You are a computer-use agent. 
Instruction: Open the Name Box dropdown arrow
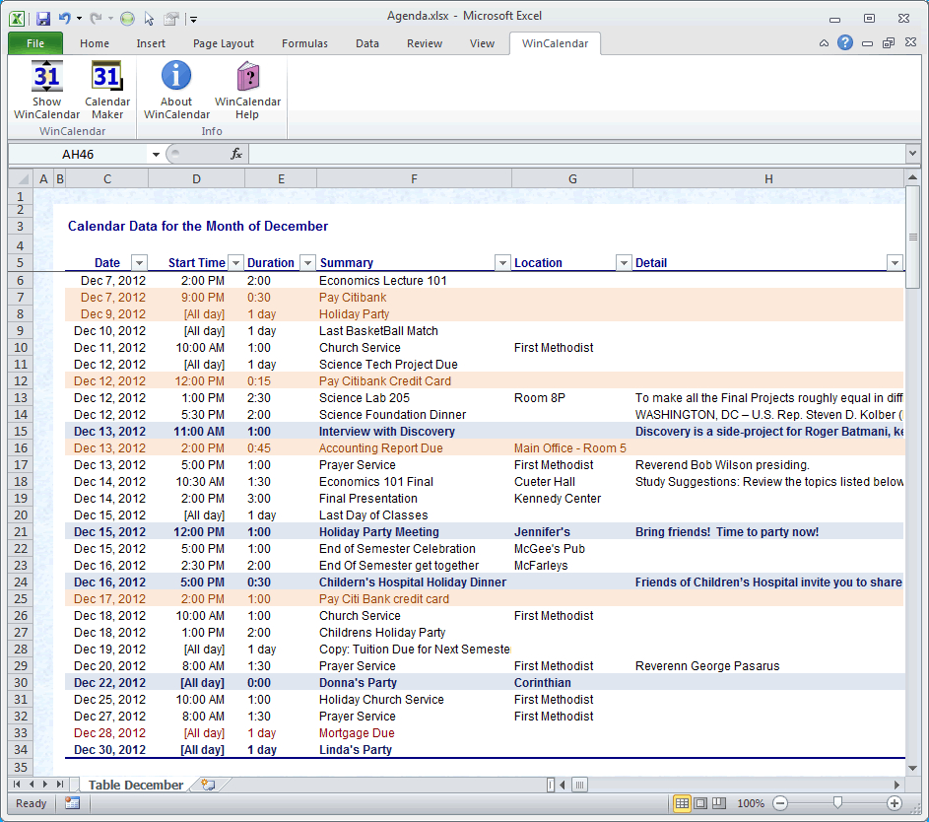(x=155, y=155)
